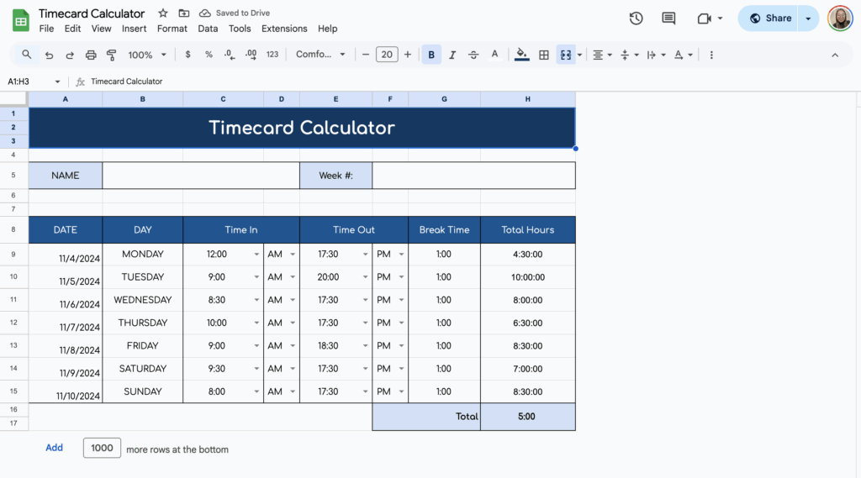Open the borders tool

click(544, 55)
